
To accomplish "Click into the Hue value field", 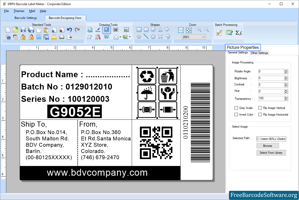I will pyautogui.click(x=271, y=92).
